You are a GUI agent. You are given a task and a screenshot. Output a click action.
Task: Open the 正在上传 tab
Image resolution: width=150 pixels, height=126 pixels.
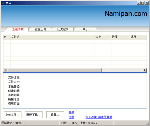(40, 29)
